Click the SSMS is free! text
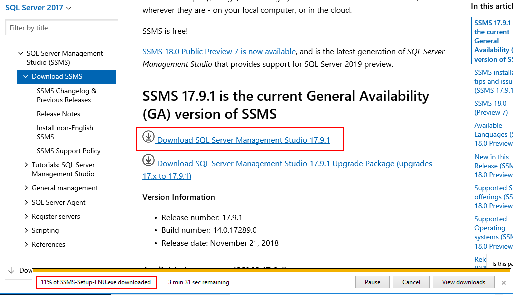 (165, 31)
